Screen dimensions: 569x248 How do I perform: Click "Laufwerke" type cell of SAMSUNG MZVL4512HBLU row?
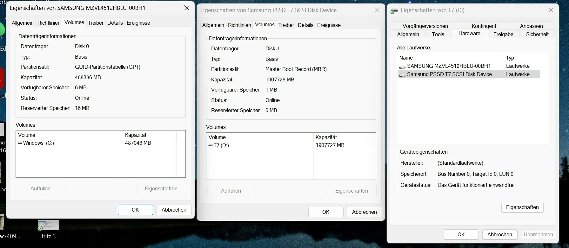click(518, 66)
